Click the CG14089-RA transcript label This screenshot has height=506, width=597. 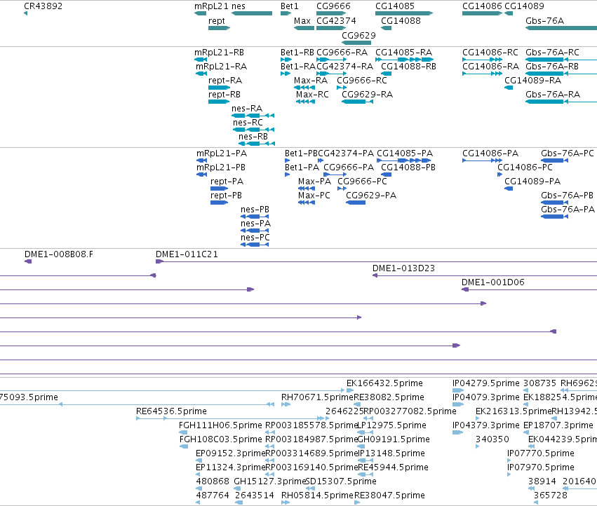tap(532, 81)
